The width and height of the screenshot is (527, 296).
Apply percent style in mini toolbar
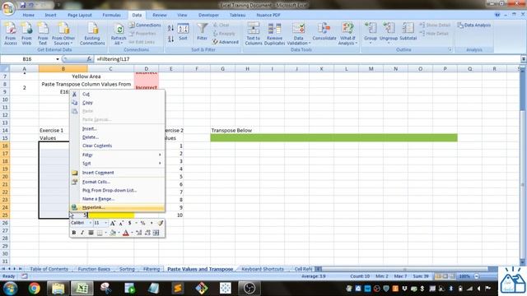(x=142, y=223)
